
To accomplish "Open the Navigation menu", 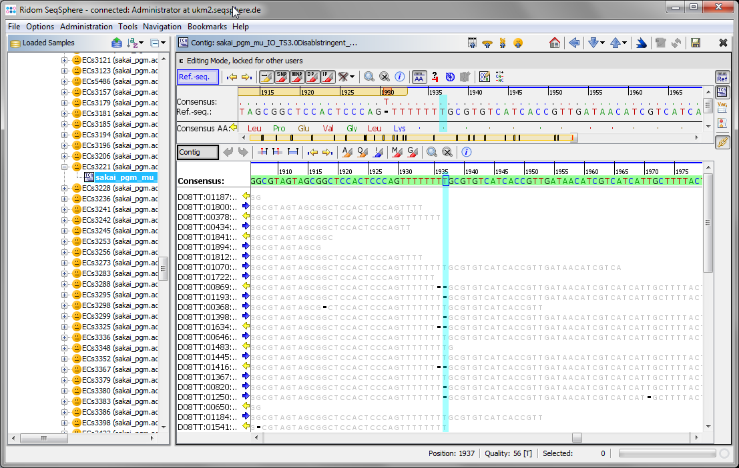I will (x=162, y=26).
